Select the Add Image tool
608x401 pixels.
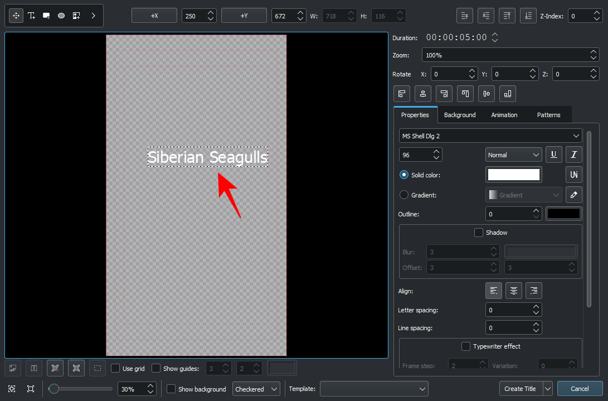tap(76, 16)
